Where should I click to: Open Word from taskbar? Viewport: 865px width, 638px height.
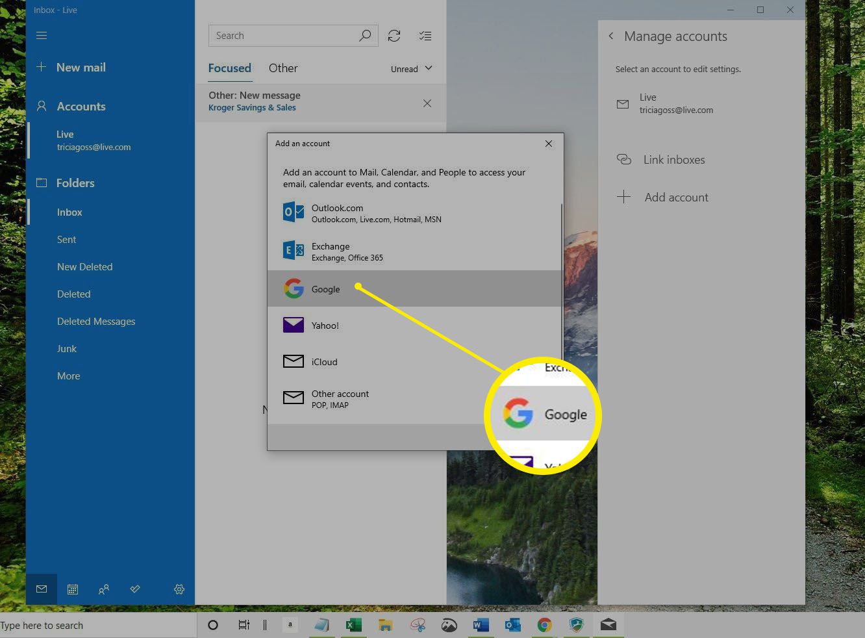[x=481, y=626]
